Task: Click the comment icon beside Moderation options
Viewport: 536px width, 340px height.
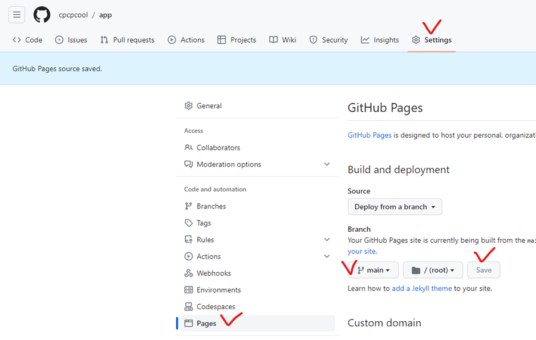Action: point(188,164)
